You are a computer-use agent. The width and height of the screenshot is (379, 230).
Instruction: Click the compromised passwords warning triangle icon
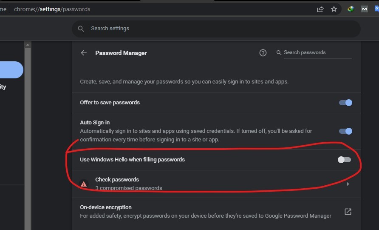(x=84, y=184)
